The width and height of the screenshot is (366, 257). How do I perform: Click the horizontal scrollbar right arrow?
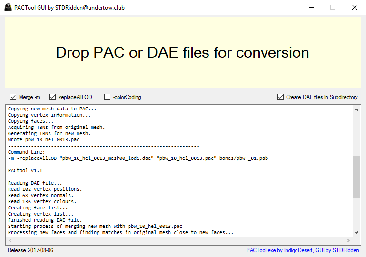tap(349, 241)
